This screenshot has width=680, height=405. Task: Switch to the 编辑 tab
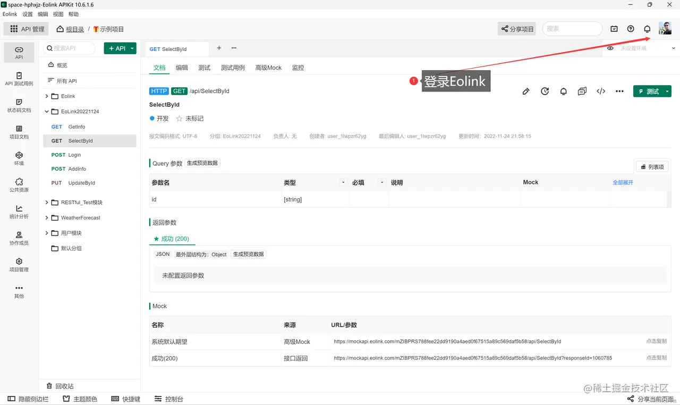(182, 67)
